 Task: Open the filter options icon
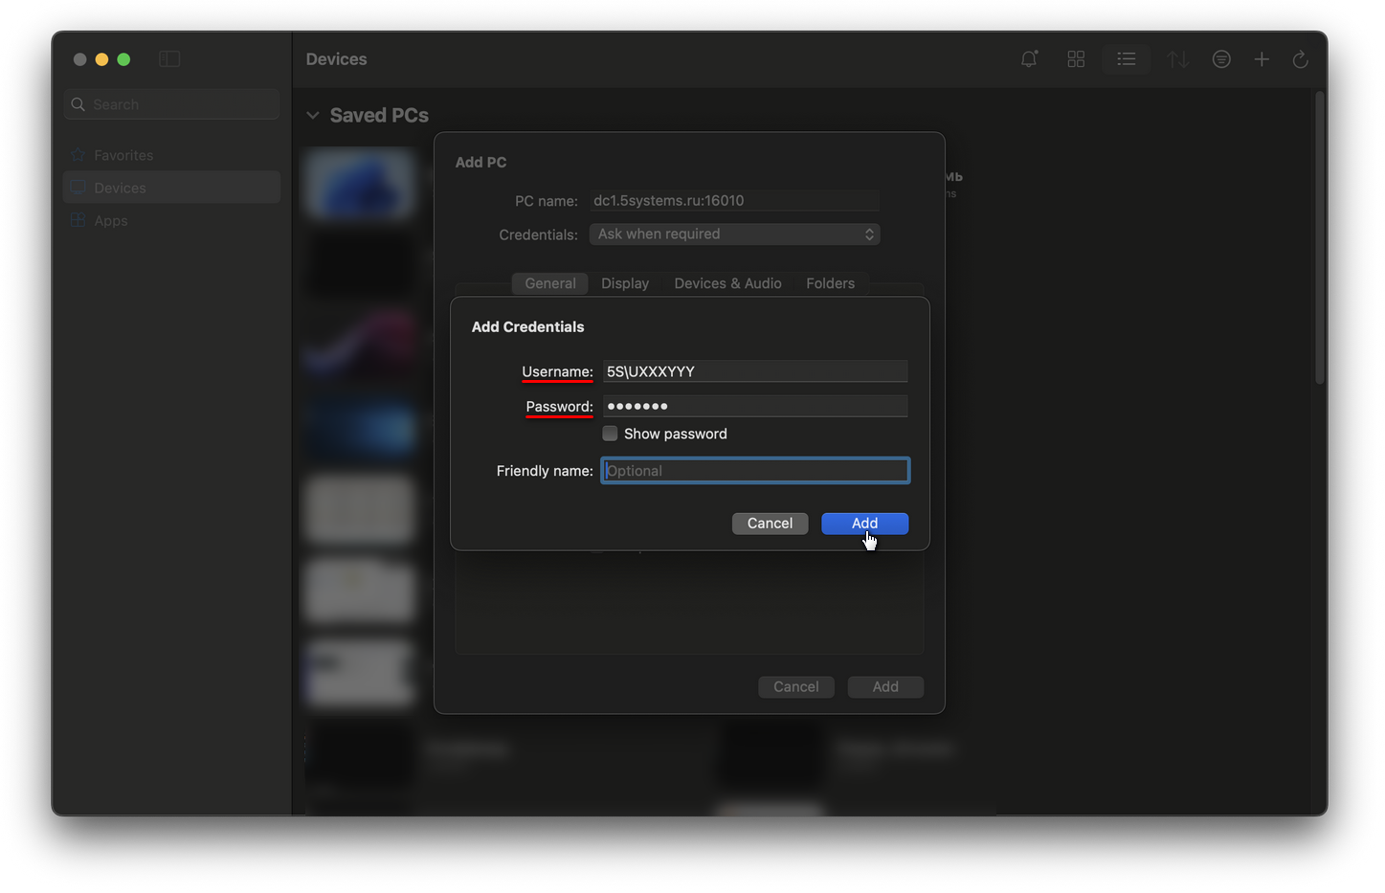(x=1221, y=59)
